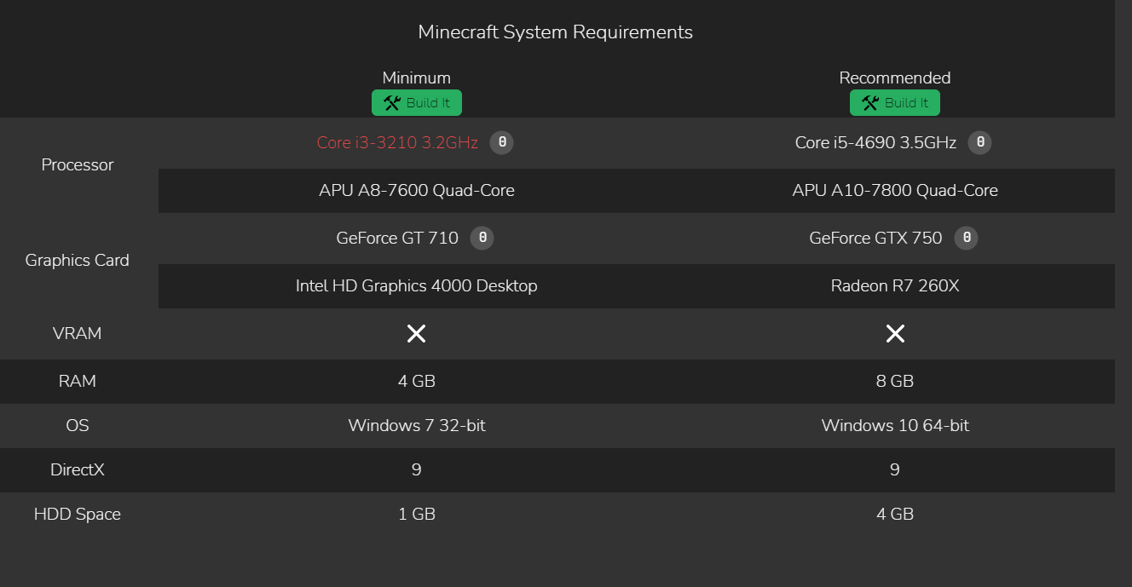Click the Graphics Card row label
This screenshot has width=1132, height=587.
pyautogui.click(x=78, y=260)
